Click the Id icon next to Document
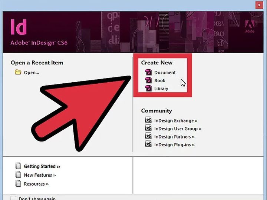 (148, 72)
